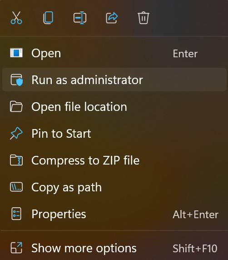
Task: Click the Properties list icon
Action: tap(16, 214)
